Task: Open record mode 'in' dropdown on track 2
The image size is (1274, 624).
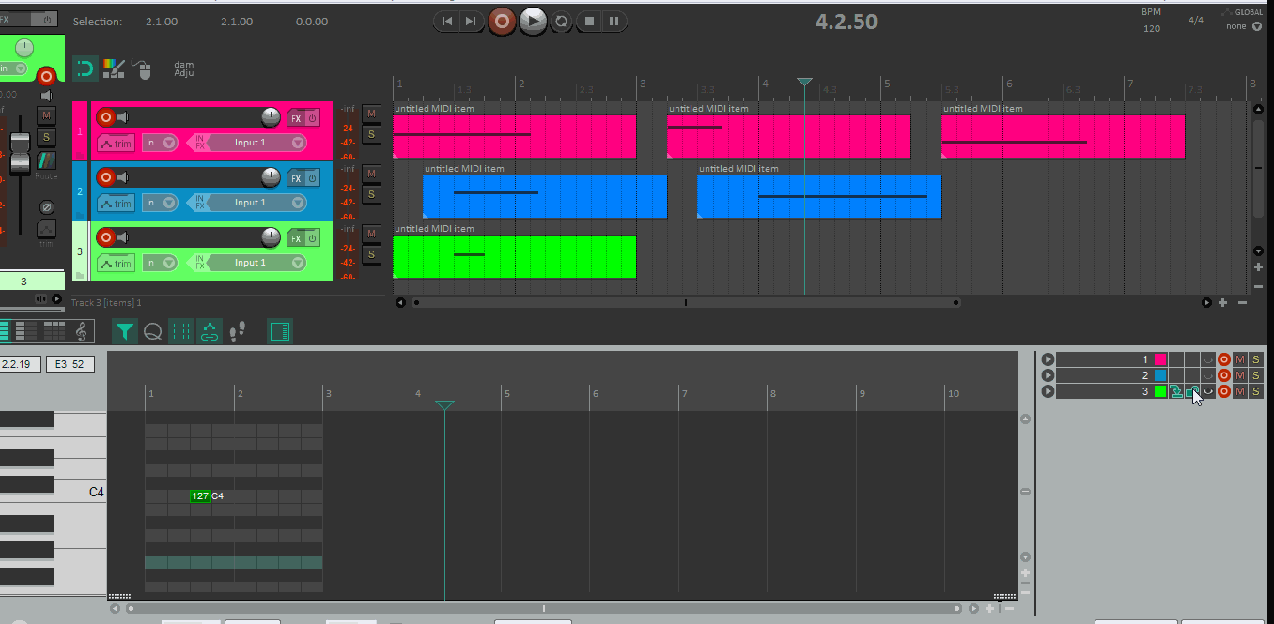Action: click(x=161, y=204)
